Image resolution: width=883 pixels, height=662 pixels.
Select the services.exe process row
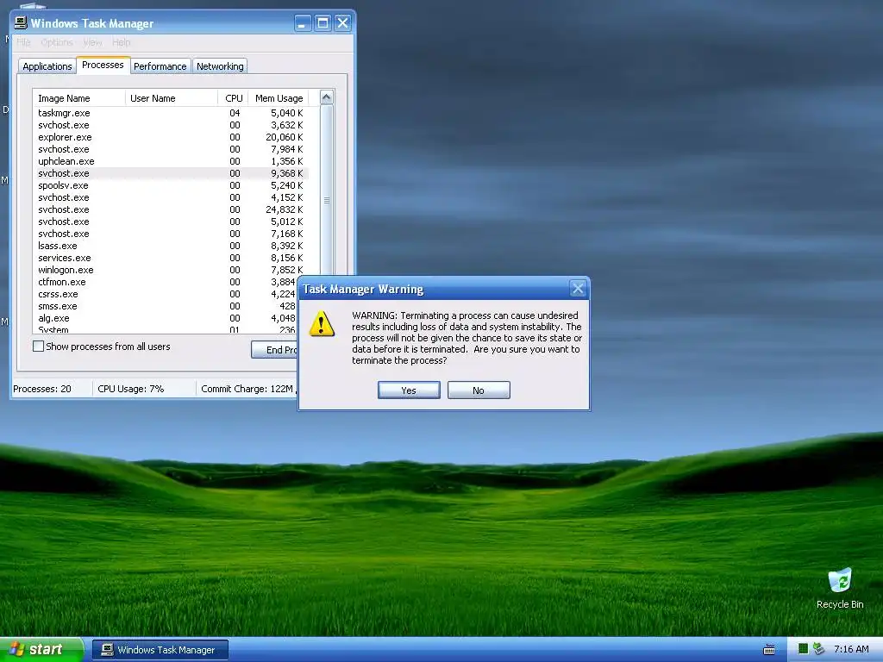[x=171, y=258]
